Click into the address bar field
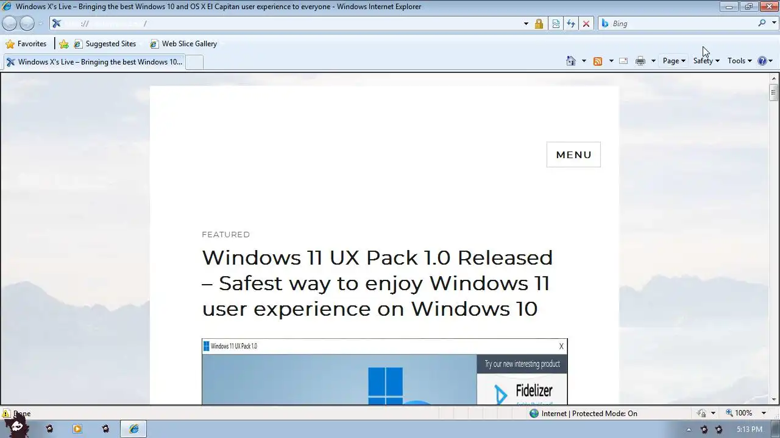The width and height of the screenshot is (780, 438). 286,24
